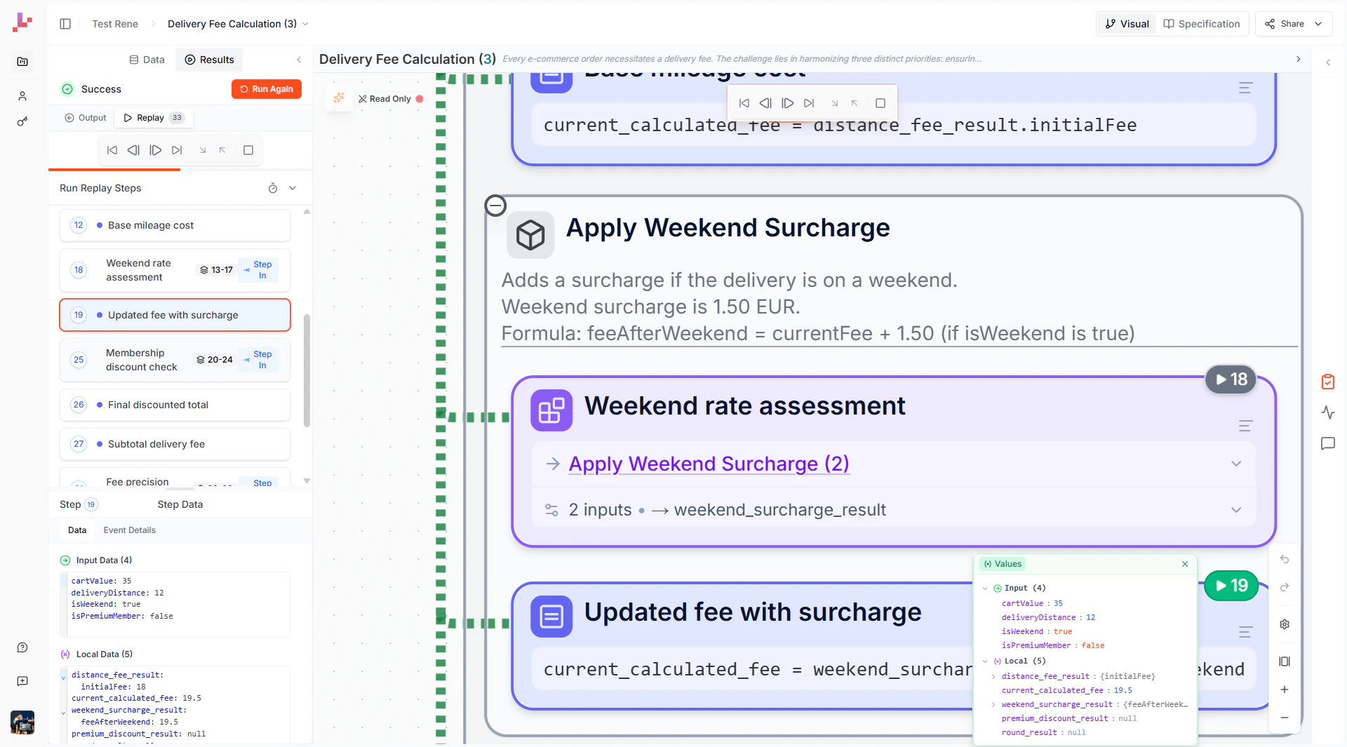The height and width of the screenshot is (747, 1347).
Task: Click the floating canvas toolbar first step button
Action: tap(744, 103)
